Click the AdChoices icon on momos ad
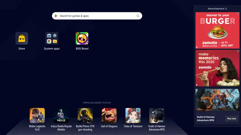241x135 pixels. [x=238, y=51]
